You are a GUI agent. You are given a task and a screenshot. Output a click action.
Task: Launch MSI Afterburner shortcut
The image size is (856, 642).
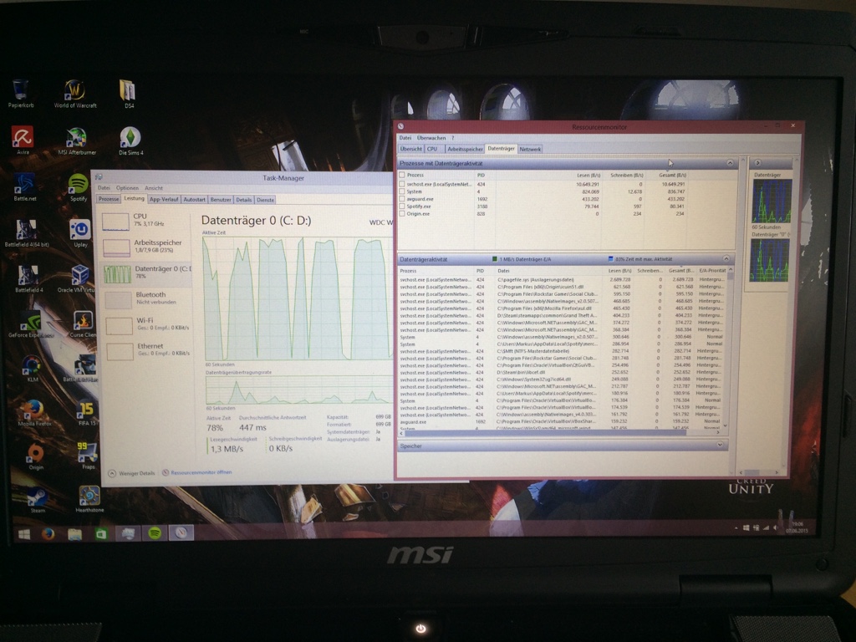[76, 140]
